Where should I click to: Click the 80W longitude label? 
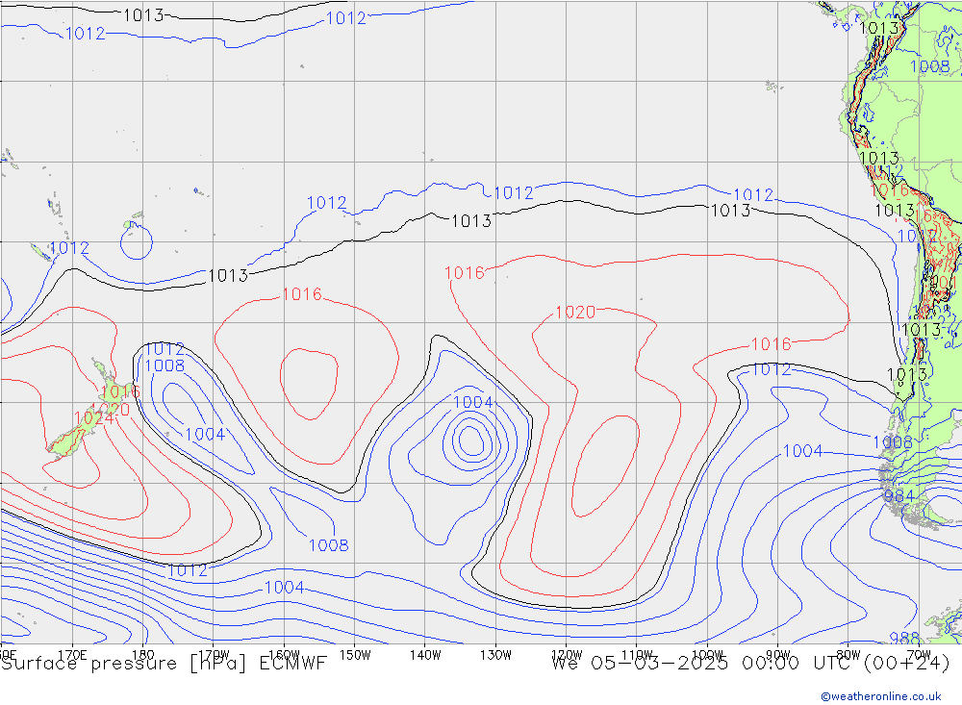(x=848, y=655)
